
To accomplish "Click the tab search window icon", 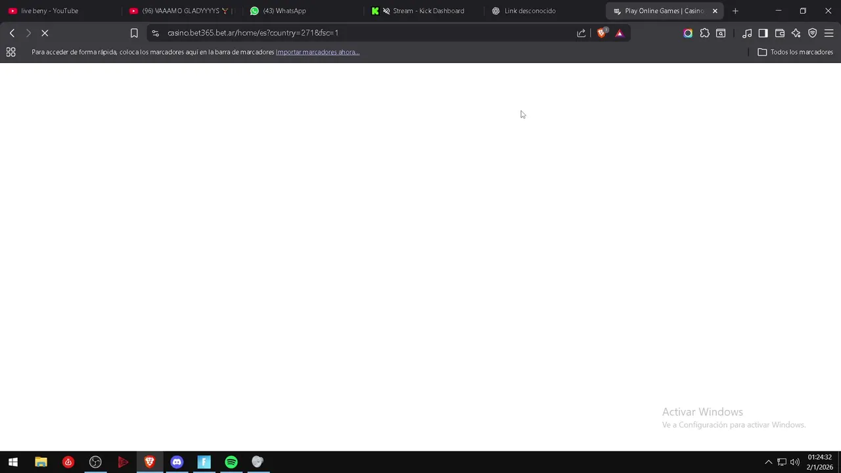I will pyautogui.click(x=721, y=33).
